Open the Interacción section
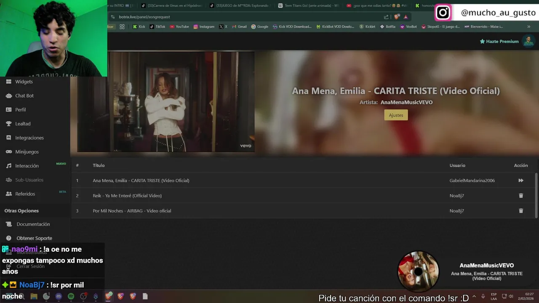The height and width of the screenshot is (303, 539). coord(27,166)
